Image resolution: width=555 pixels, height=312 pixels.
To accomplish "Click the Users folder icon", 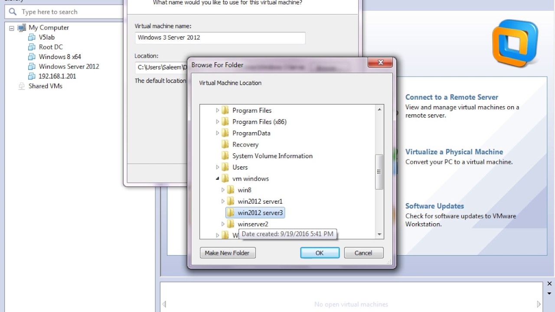I will [225, 167].
